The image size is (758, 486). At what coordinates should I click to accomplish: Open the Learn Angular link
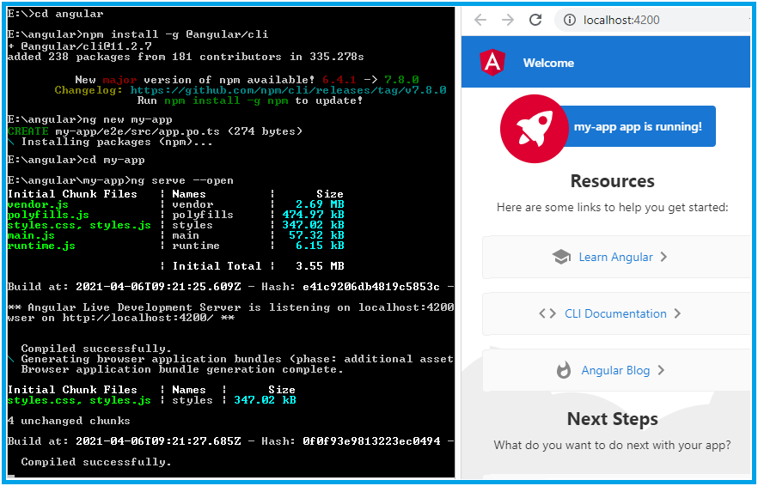615,257
